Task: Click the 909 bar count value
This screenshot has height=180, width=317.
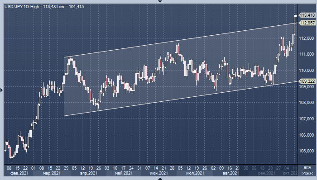Action: [307, 168]
